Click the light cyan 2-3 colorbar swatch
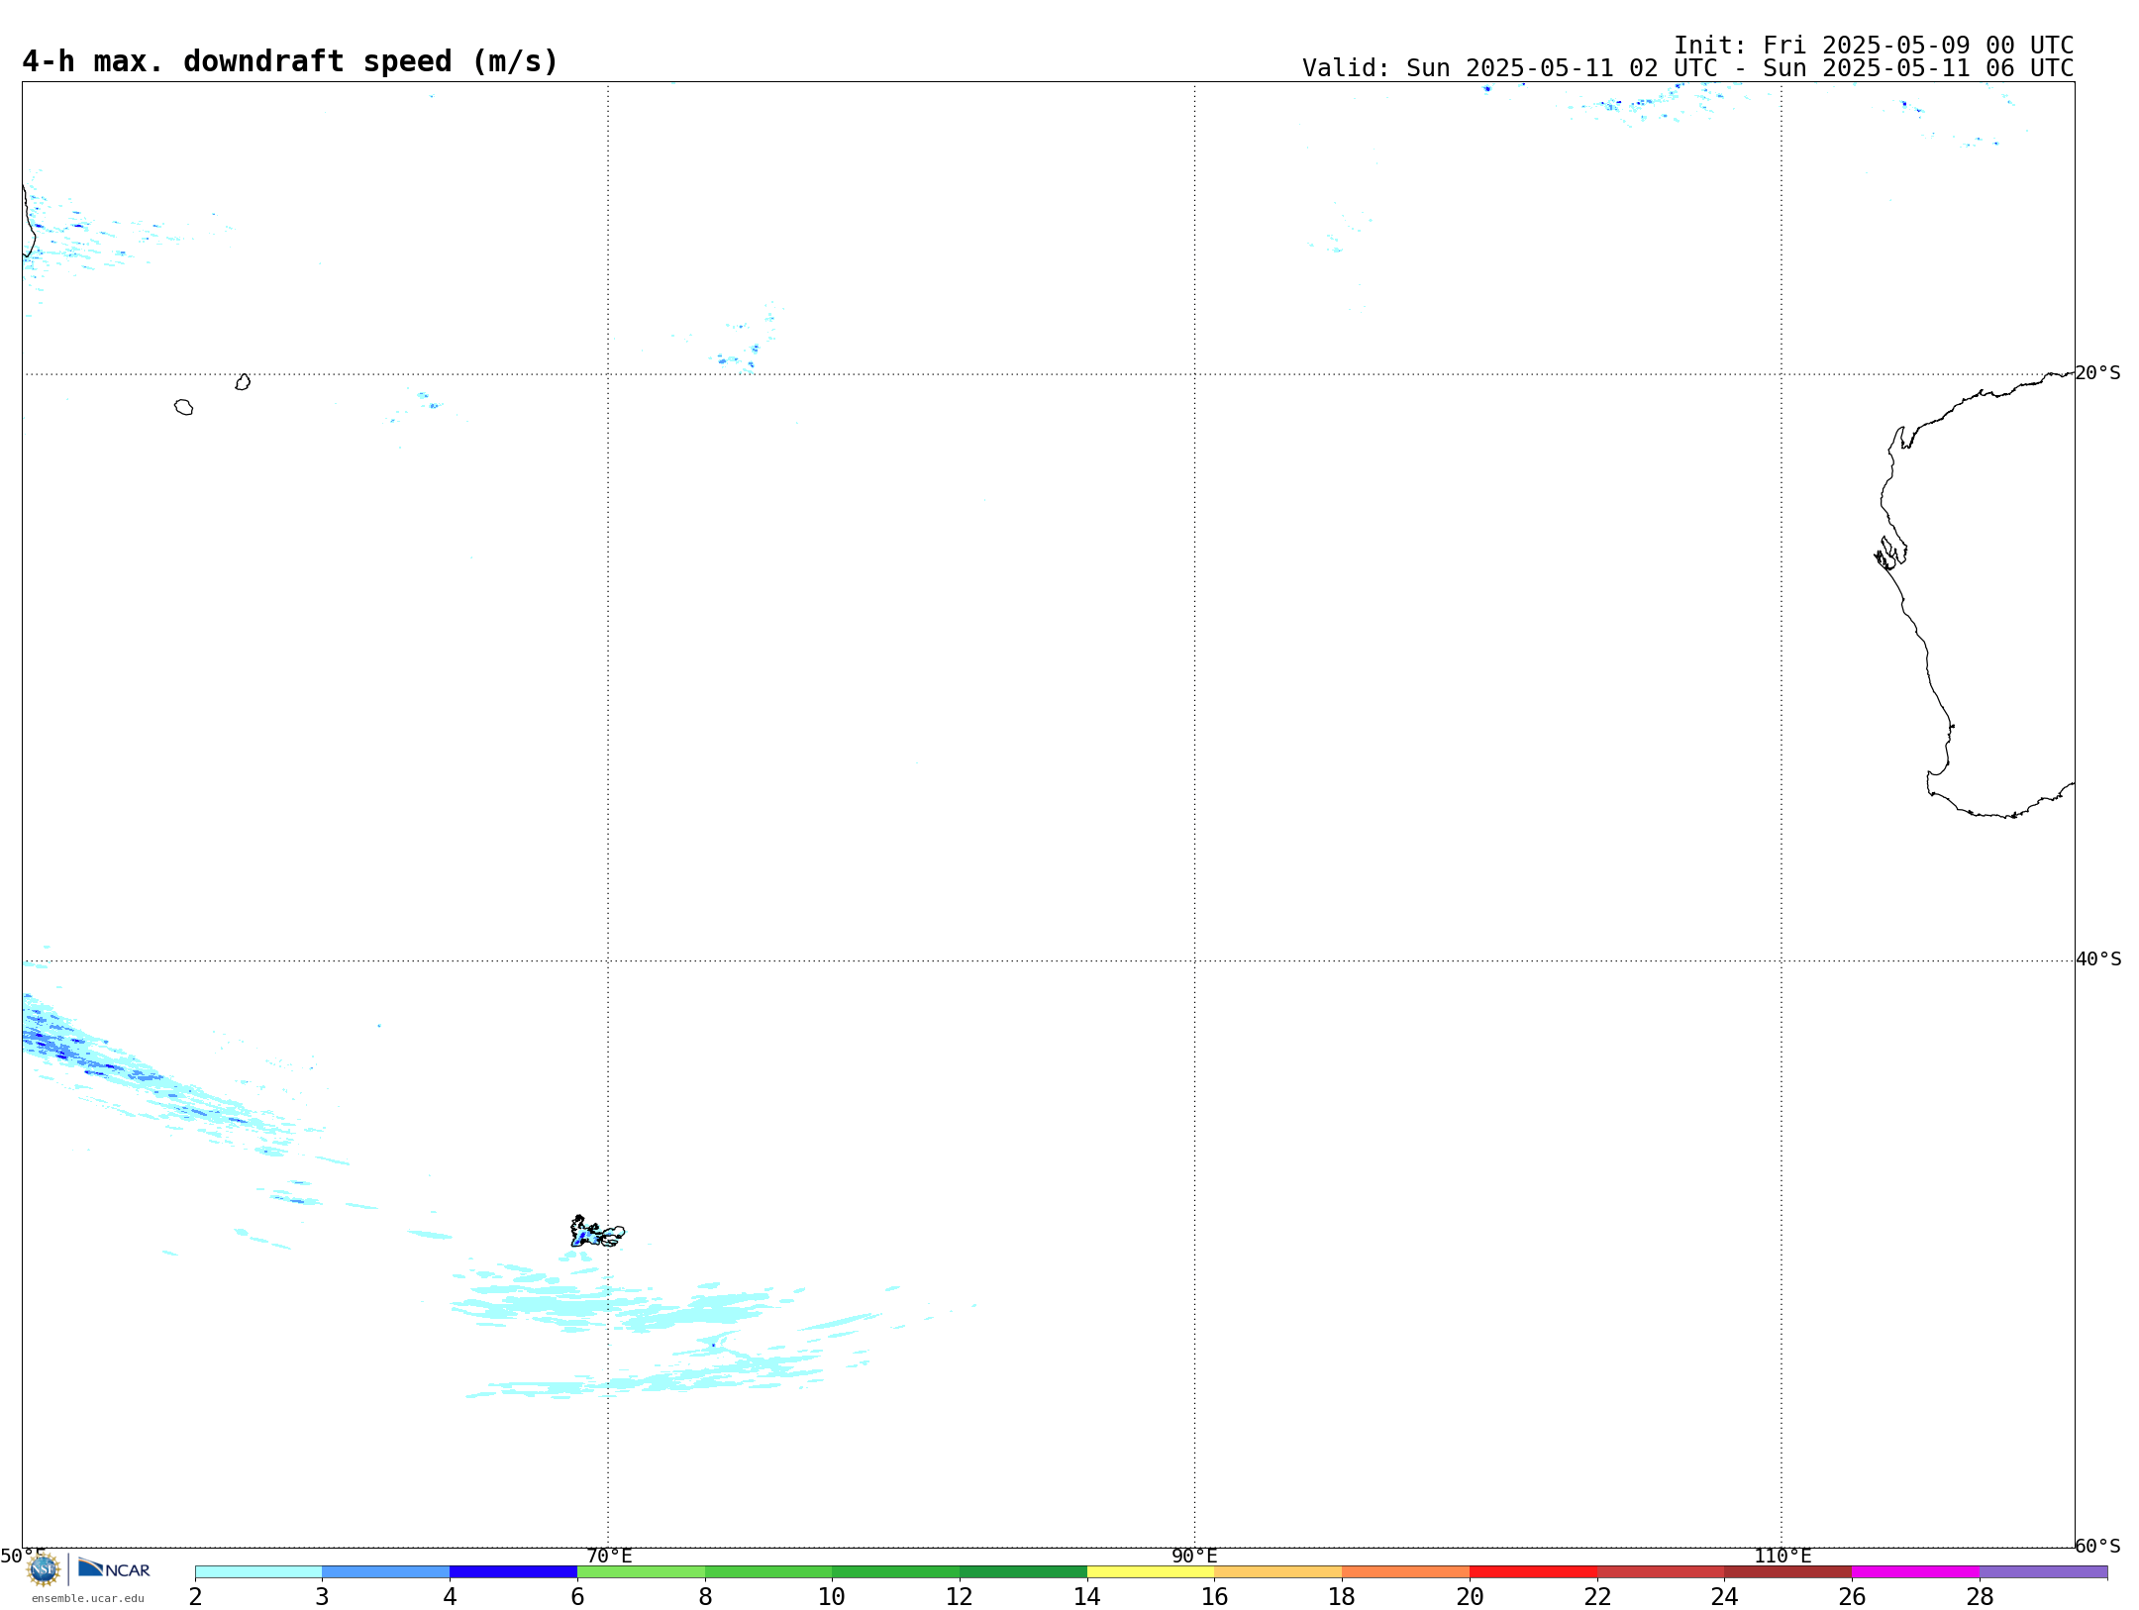Screen dimensions: 2139x1610 [x=258, y=1571]
